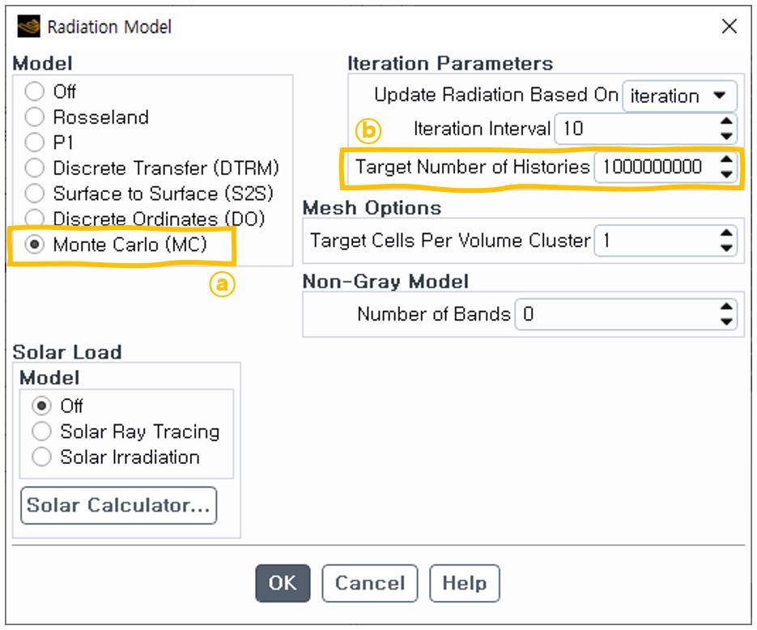
Task: Select Discrete Transfer (DTRM) model
Action: [36, 168]
